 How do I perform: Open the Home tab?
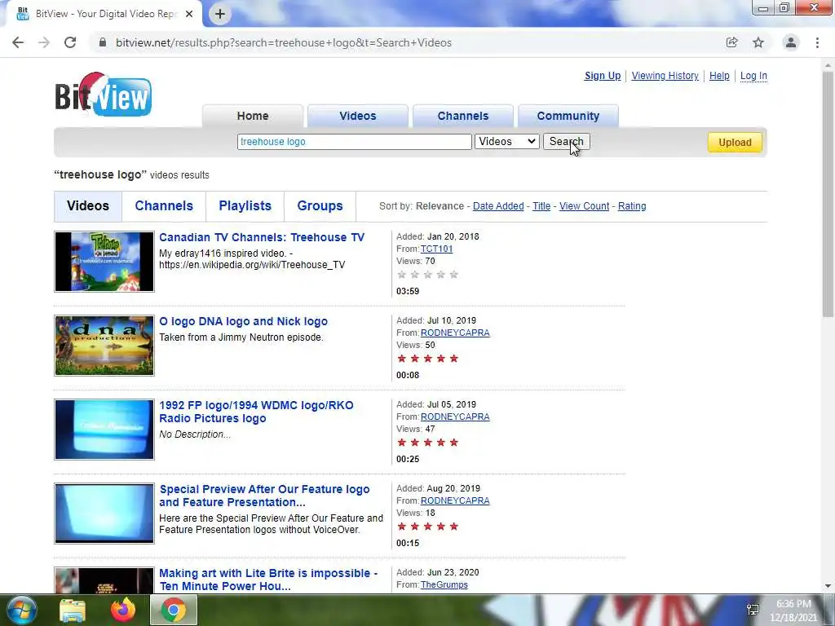tap(253, 116)
